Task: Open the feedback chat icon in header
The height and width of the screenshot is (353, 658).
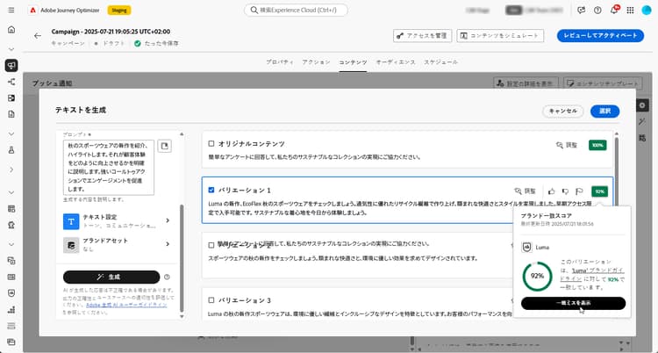Action: (581, 10)
